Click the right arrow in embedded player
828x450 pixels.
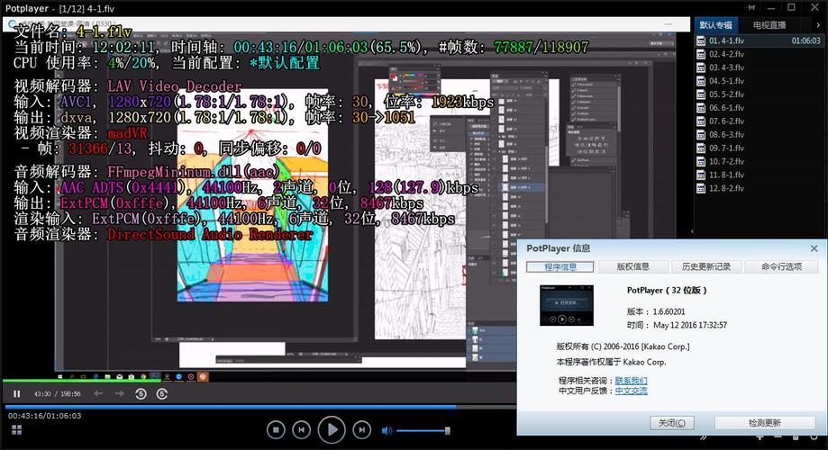point(119,393)
